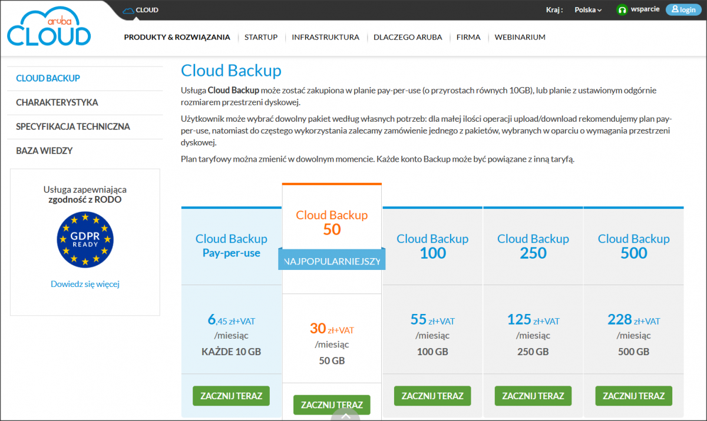Screen dimensions: 707x421
Task: Select Charakterystyka in the sidebar
Action: (x=85, y=102)
